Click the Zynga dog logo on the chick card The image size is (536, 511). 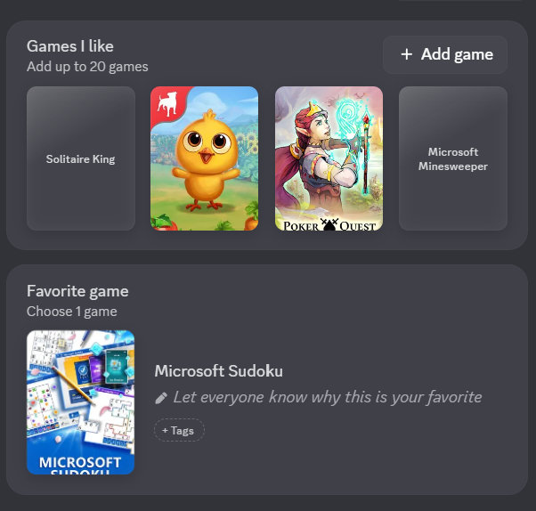pyautogui.click(x=167, y=104)
